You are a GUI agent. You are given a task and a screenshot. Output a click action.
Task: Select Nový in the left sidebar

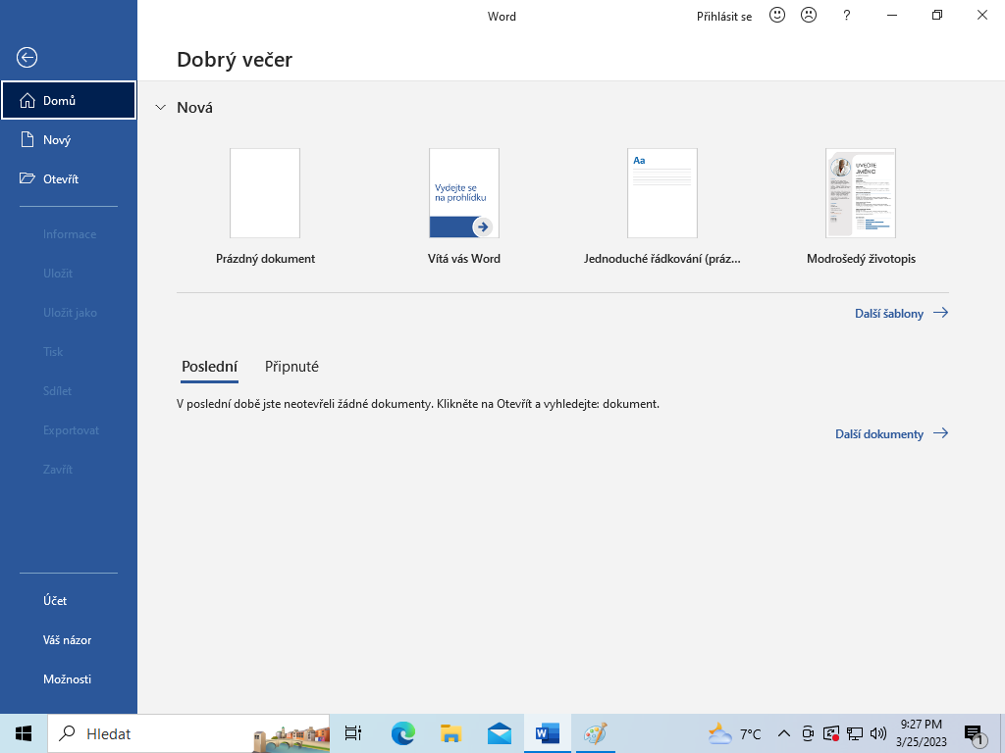tap(69, 139)
